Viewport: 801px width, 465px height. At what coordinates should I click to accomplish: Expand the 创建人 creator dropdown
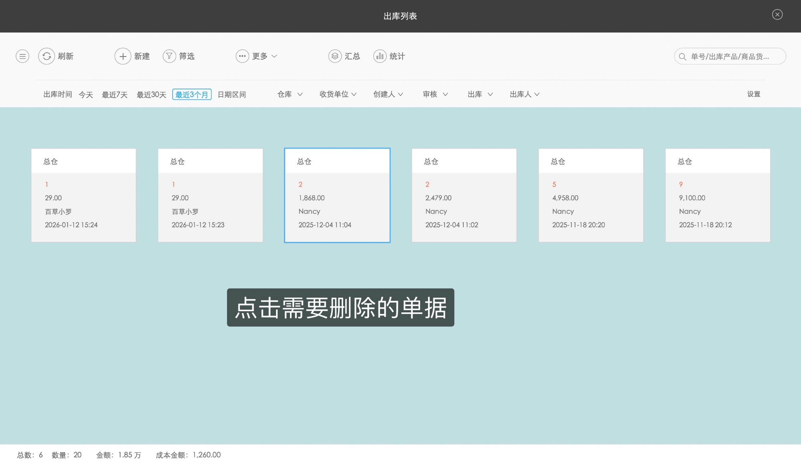point(387,94)
